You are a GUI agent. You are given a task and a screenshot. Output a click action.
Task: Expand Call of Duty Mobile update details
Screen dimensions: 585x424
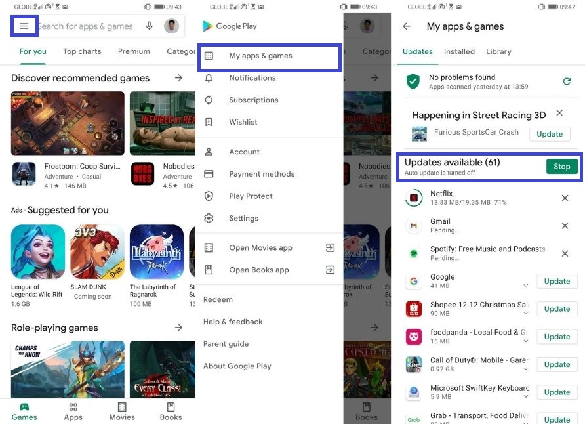pos(526,369)
